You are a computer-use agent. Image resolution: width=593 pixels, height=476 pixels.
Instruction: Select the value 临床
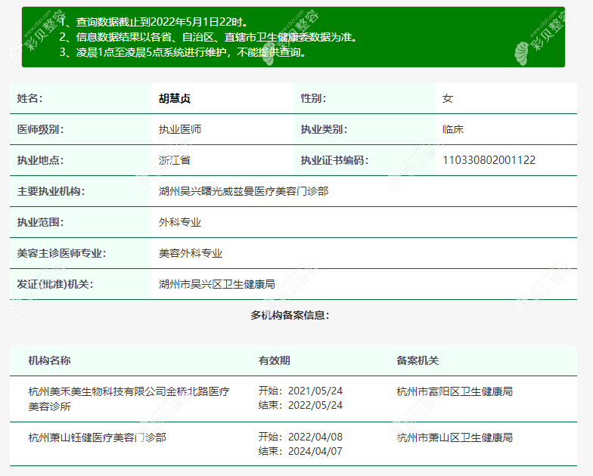pyautogui.click(x=453, y=130)
